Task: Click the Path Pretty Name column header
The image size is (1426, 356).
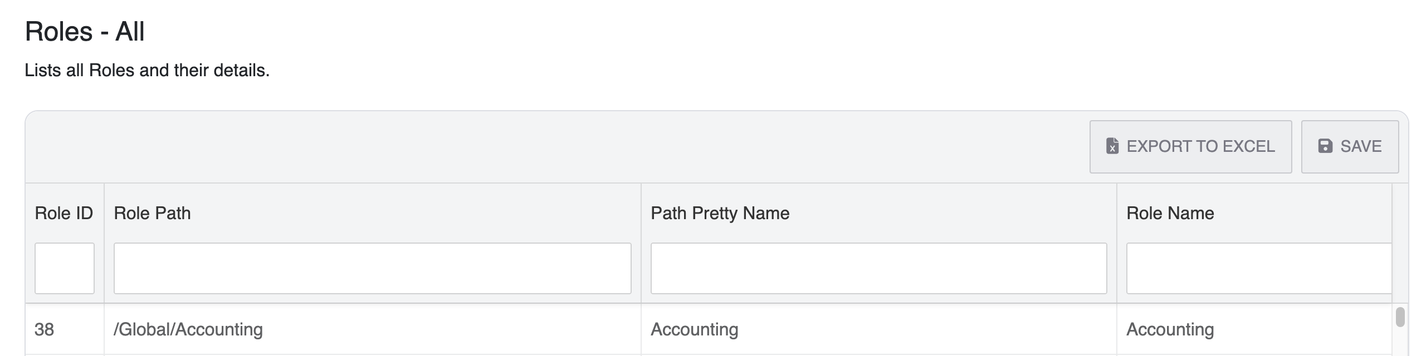Action: pyautogui.click(x=720, y=213)
